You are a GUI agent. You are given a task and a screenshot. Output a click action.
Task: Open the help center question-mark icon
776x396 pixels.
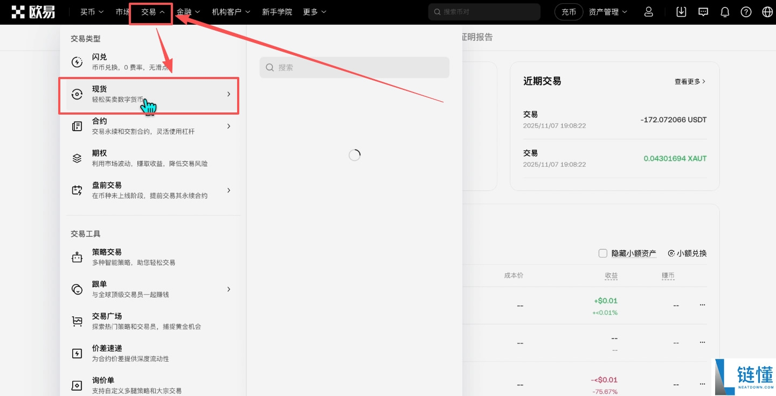click(x=746, y=11)
